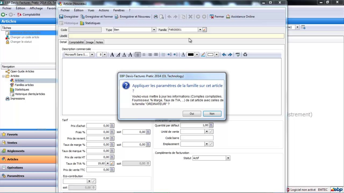Open the Paramètres section in sidebar
344x193 pixels.
click(x=28, y=176)
